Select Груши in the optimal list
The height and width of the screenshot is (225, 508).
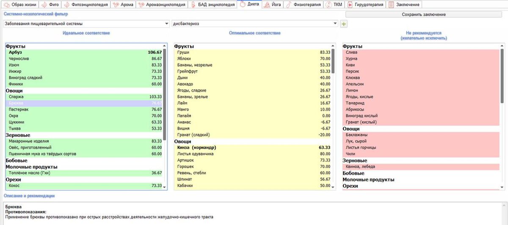click(253, 53)
